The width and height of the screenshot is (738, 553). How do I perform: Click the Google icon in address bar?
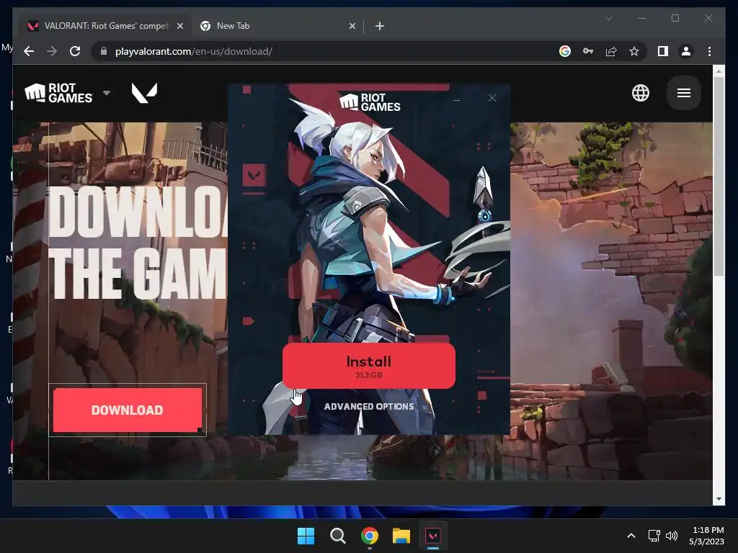pos(565,51)
